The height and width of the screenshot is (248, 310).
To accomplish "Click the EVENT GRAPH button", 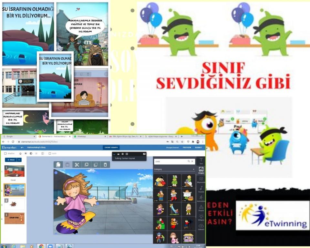I will [111, 148].
